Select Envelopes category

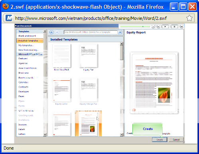tap(24, 92)
